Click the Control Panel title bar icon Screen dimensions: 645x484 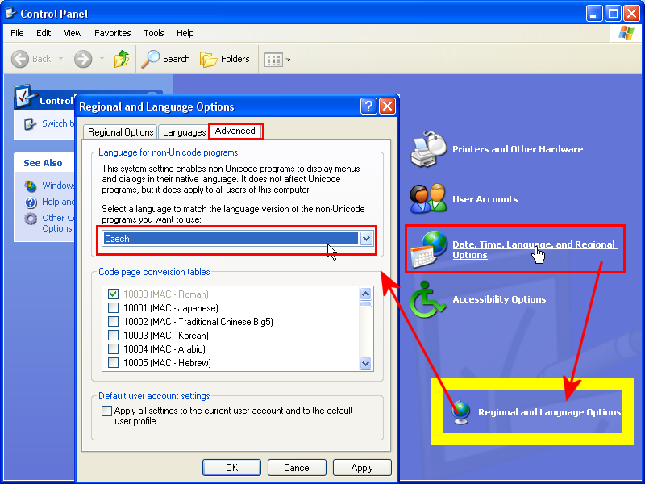point(10,14)
